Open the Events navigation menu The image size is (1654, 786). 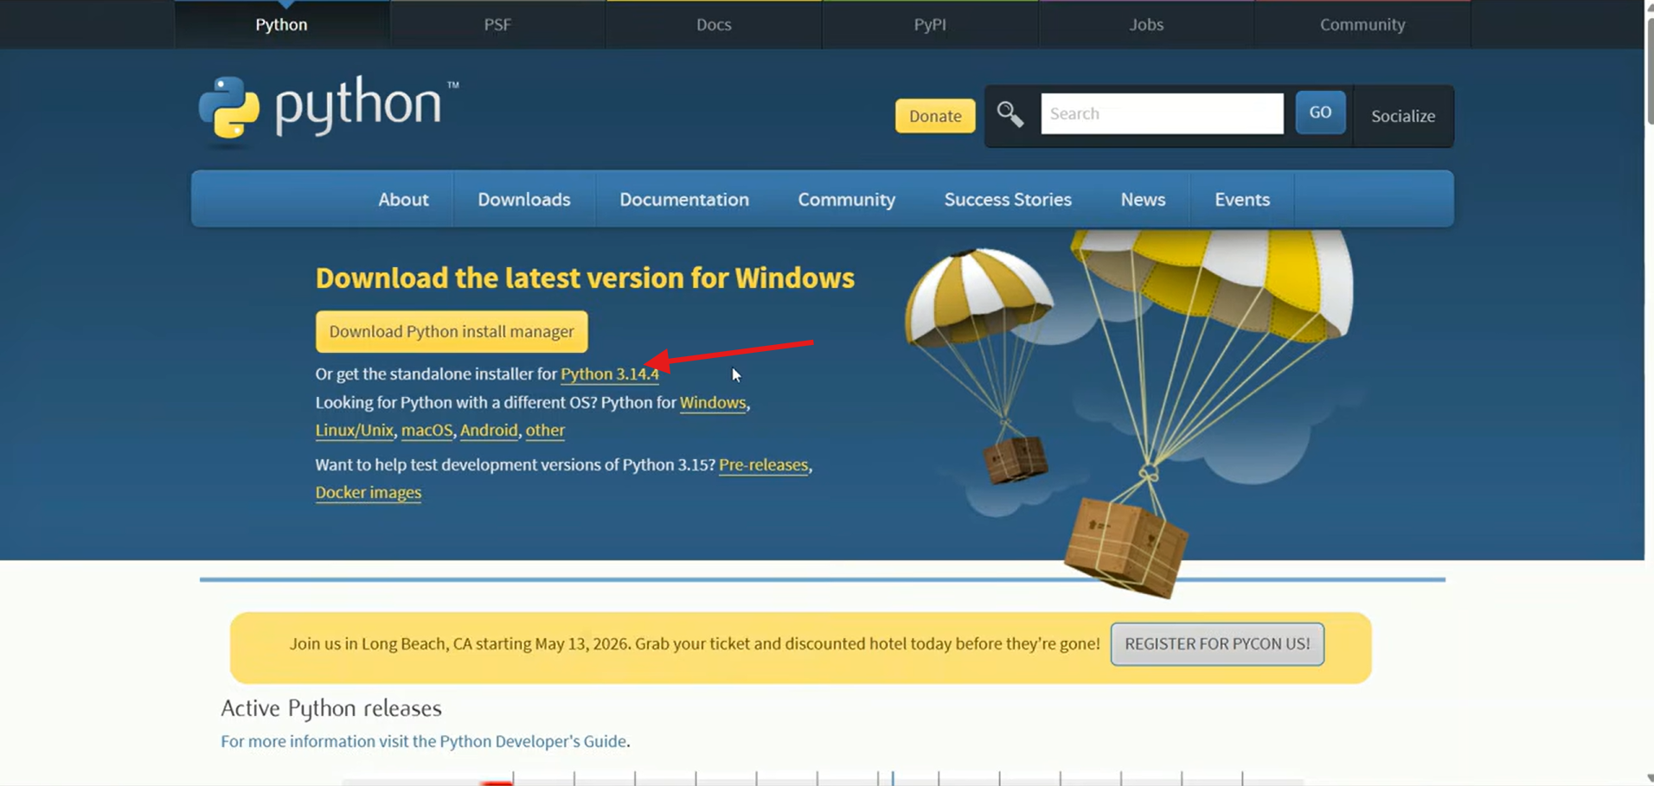point(1242,199)
